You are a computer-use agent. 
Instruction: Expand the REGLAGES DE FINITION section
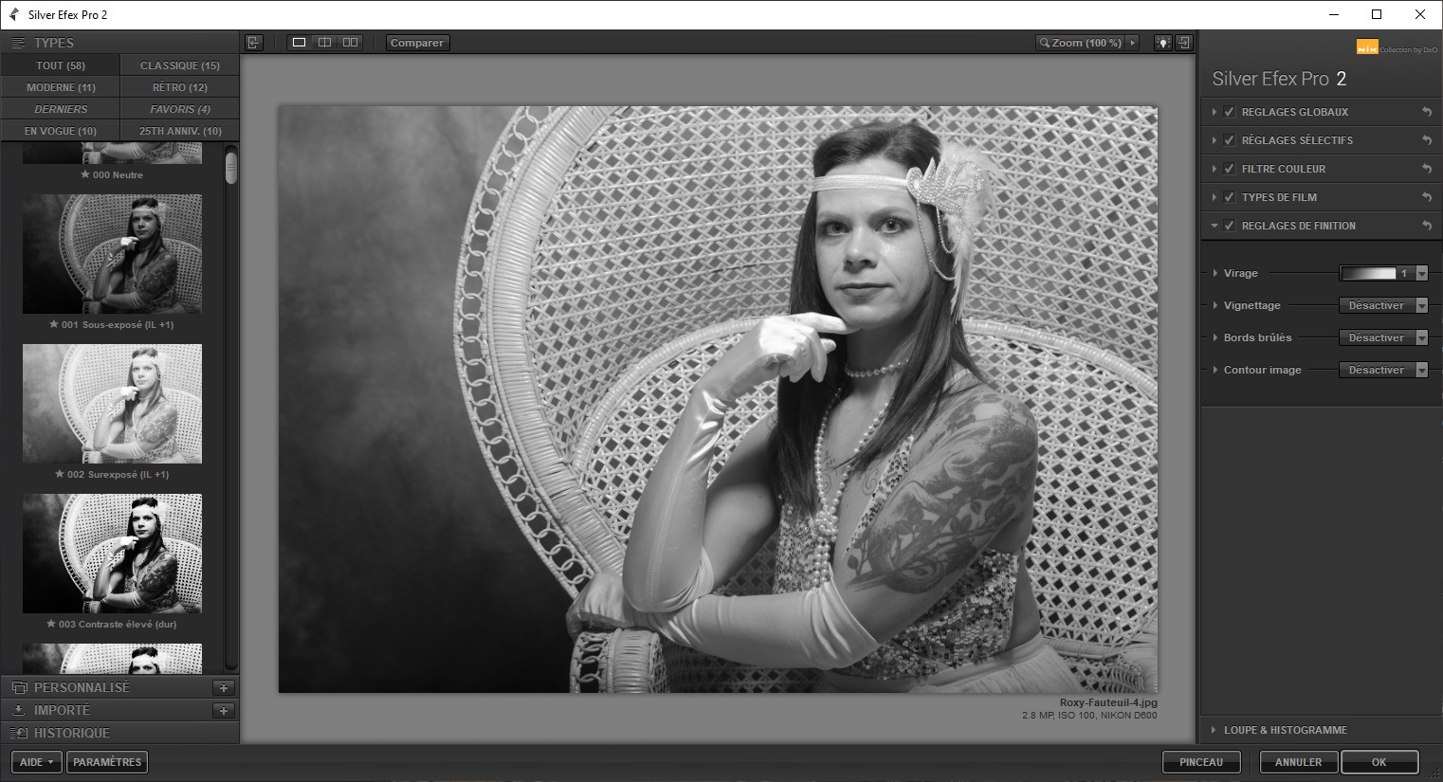pyautogui.click(x=1215, y=226)
